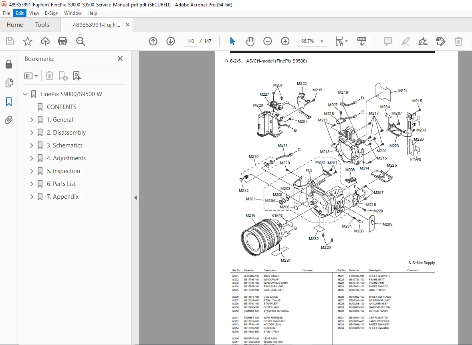Image resolution: width=472 pixels, height=345 pixels.
Task: Open the zoom level 66.7% dropdown
Action: [322, 41]
